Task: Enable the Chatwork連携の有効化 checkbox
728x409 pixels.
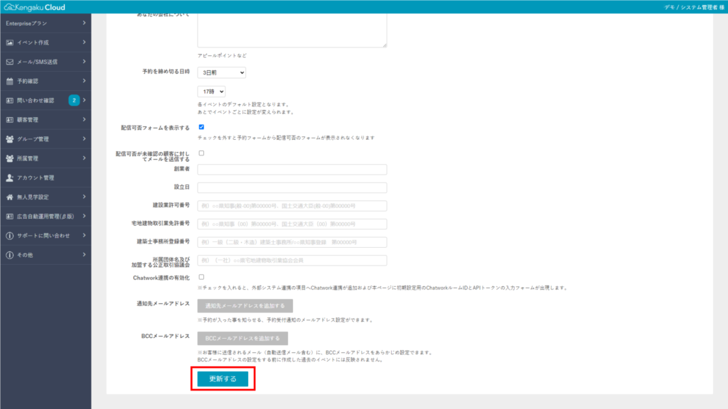Action: pyautogui.click(x=201, y=277)
